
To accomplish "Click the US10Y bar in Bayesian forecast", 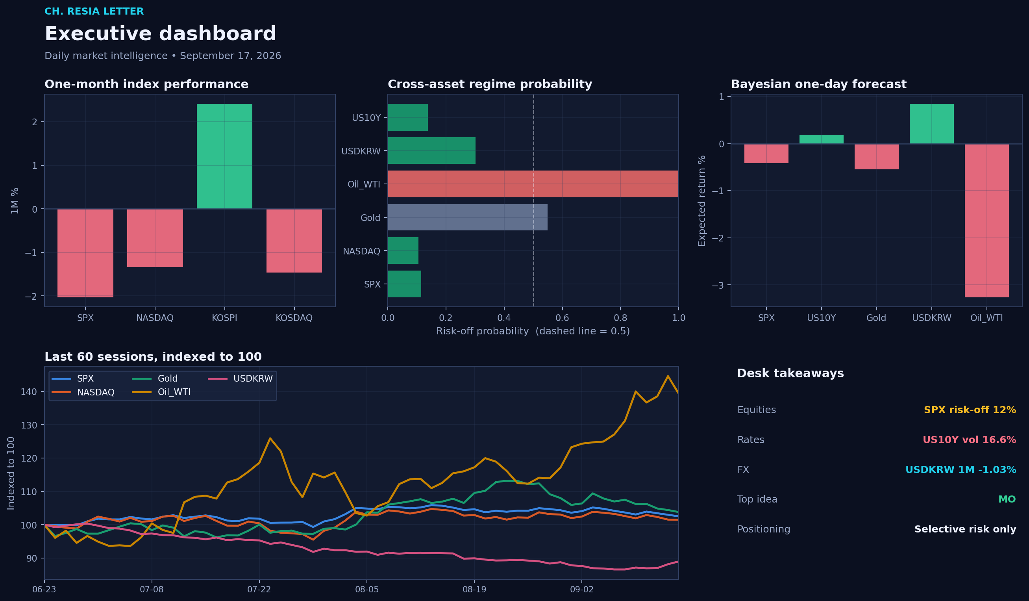I will click(x=821, y=139).
